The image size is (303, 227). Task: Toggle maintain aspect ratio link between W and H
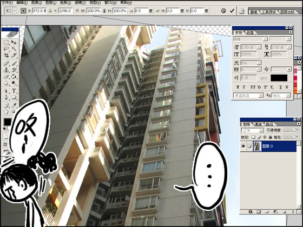104,11
